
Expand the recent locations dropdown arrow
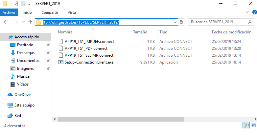pyautogui.click(x=23, y=22)
